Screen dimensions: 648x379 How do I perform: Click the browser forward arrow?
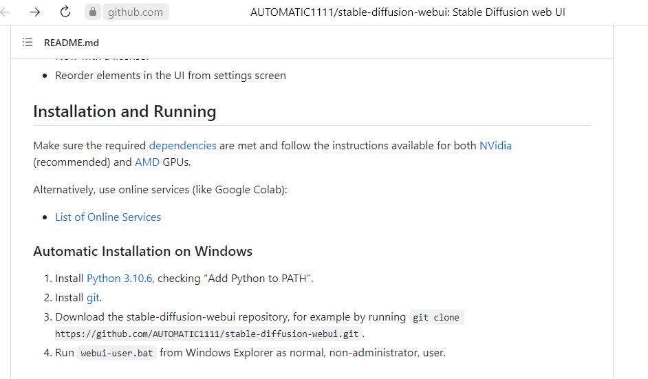(x=35, y=12)
